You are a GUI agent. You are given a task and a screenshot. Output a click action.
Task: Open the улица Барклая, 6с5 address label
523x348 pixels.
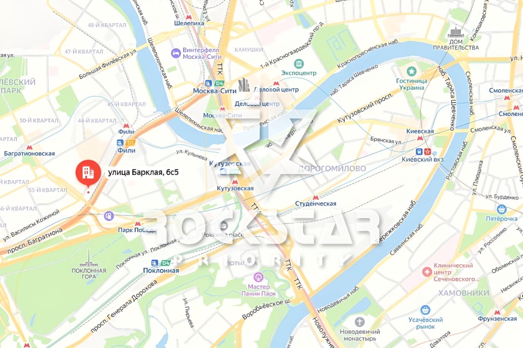(143, 172)
